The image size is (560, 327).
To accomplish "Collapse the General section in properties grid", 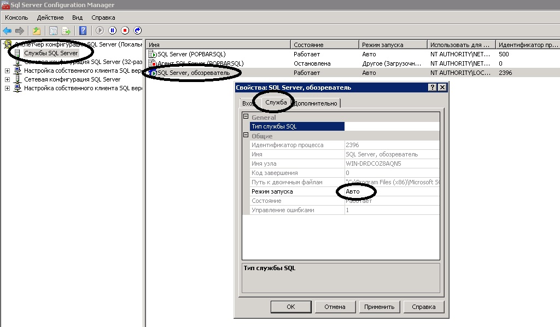I will [246, 117].
